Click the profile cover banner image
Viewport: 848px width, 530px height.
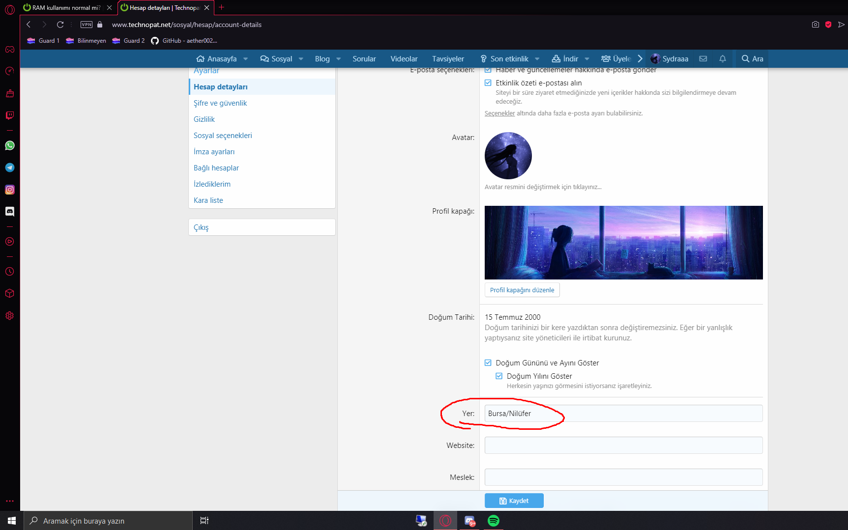pyautogui.click(x=624, y=243)
